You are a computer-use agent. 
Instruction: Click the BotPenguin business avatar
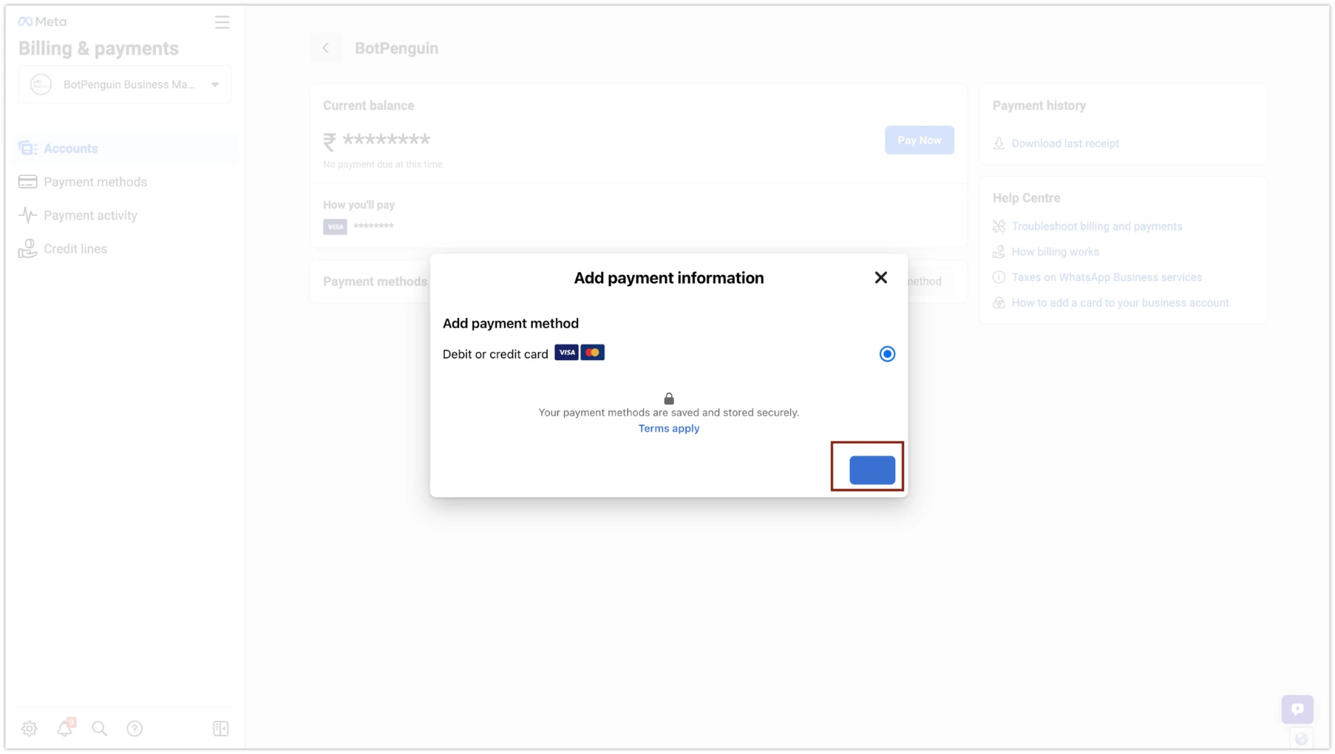click(41, 84)
